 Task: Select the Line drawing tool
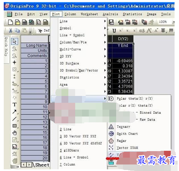pyautogui.click(x=14, y=119)
